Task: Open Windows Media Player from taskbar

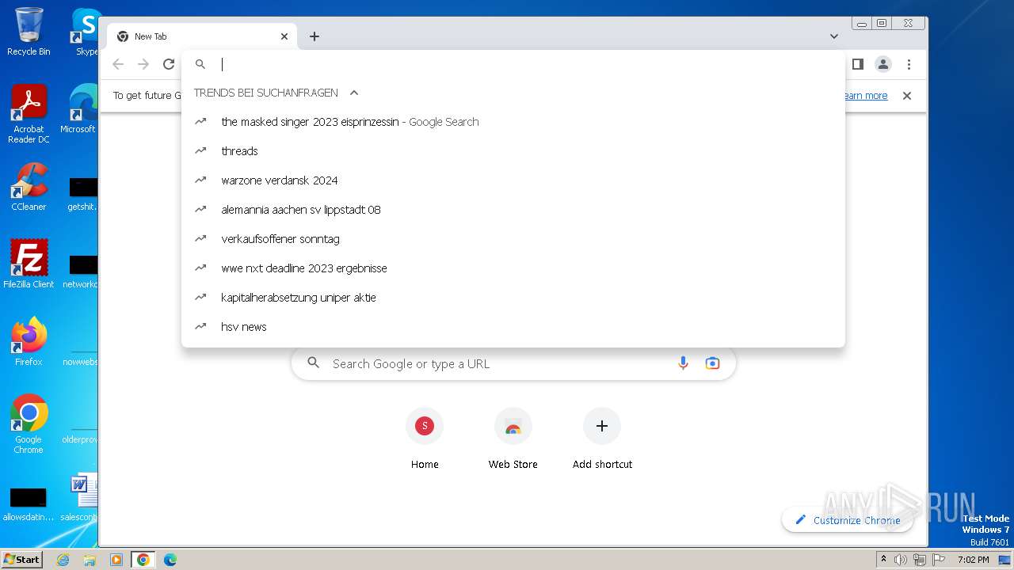Action: pos(116,560)
